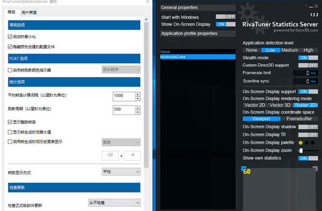322x211 pixels.
Task: Toggle 隐藏预先创建的配置文件 checkbox
Action: 10,47
